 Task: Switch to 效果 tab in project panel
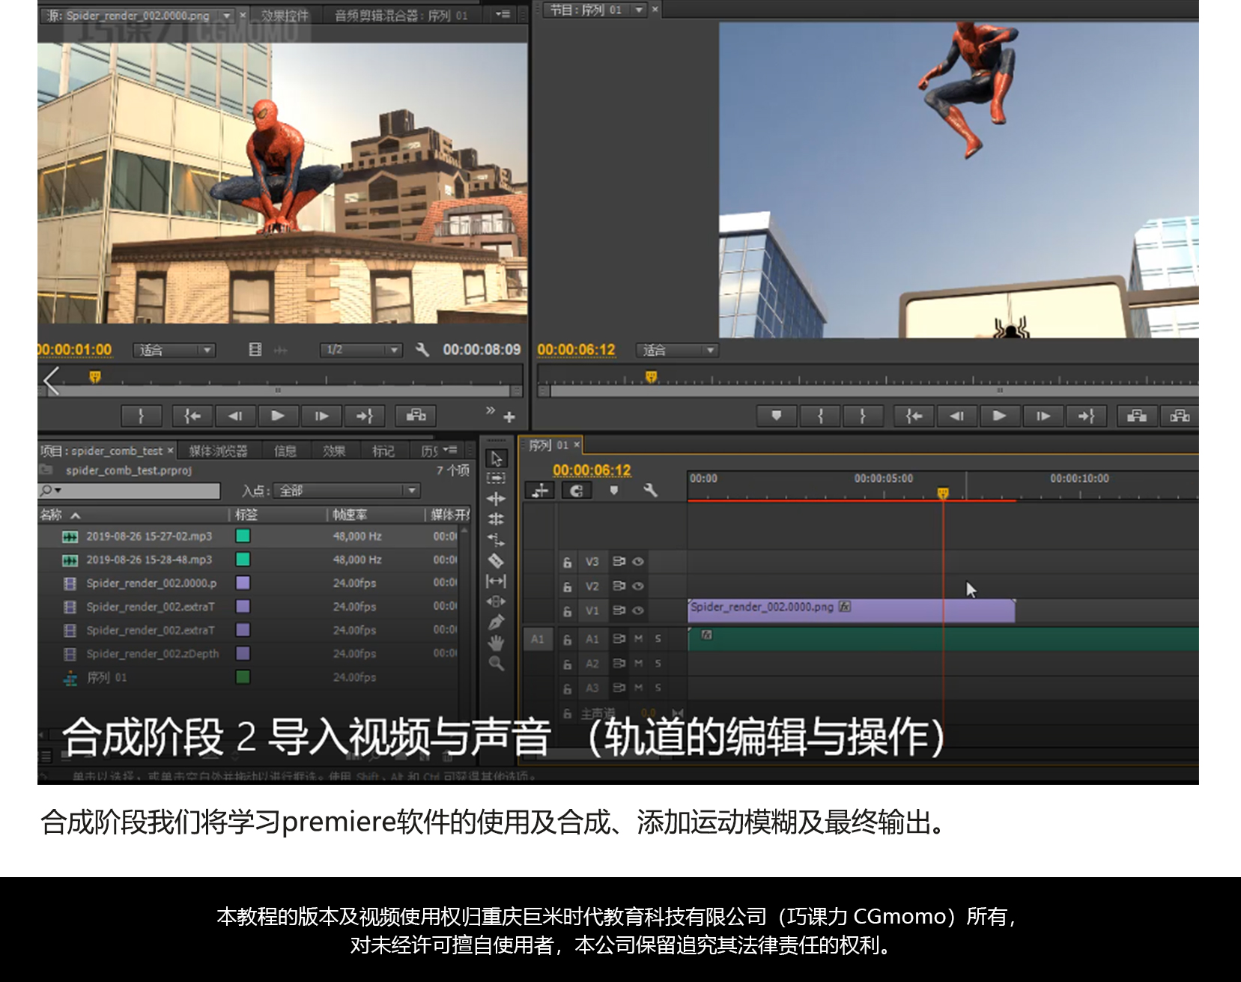click(x=334, y=450)
